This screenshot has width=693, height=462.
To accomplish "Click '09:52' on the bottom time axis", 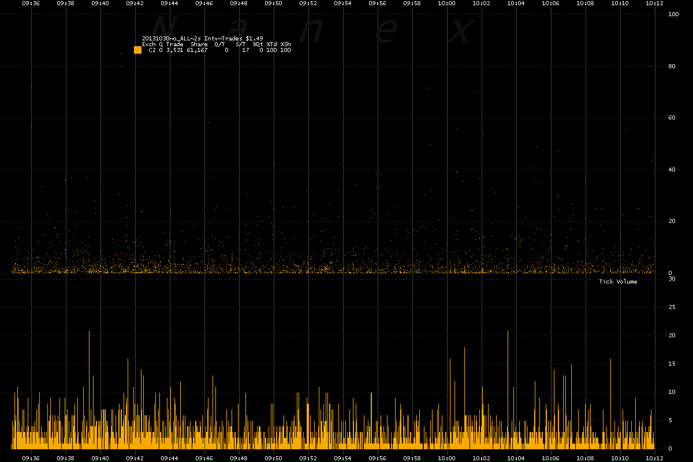I will (x=308, y=458).
